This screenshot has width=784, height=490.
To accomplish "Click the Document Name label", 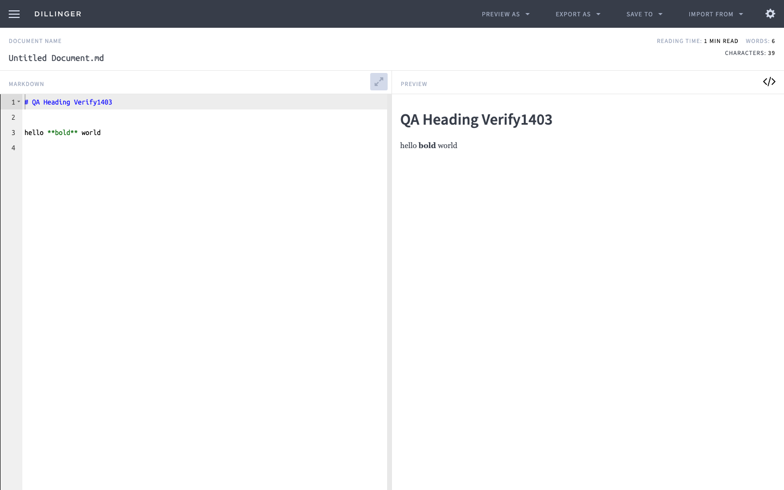I will (x=35, y=41).
